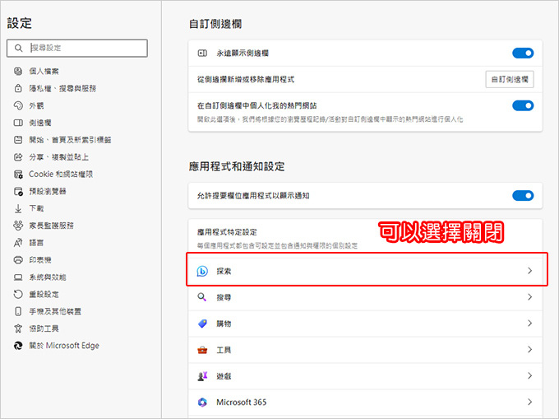Open 預設瀏覽器 settings page

(48, 191)
